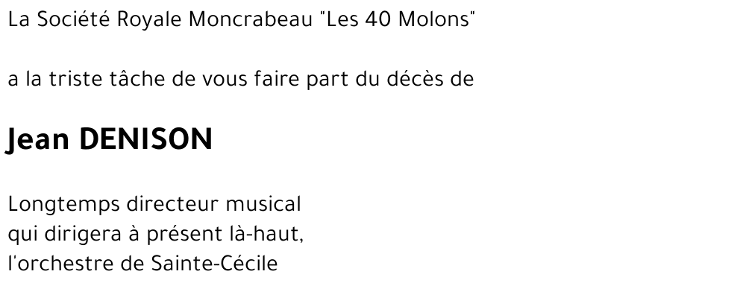Click the word Jean in bold
This screenshot has height=286, width=746.
(37, 140)
